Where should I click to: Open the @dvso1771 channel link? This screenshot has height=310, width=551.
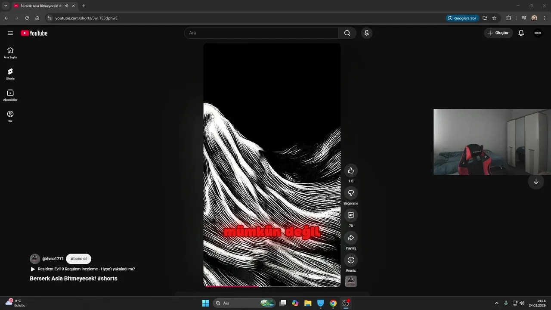coord(53,259)
